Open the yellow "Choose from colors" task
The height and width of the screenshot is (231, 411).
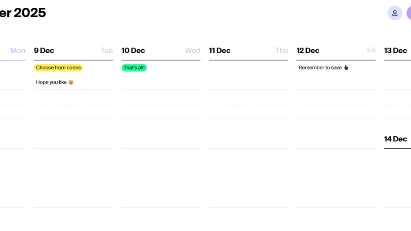pos(58,67)
